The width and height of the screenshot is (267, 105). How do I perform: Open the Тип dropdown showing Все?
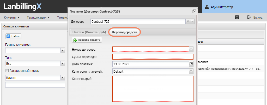point(63,64)
